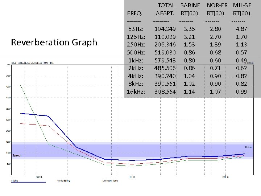Choose Mil-Se value '0.62'
The height and width of the screenshot is (196, 261).
[x=241, y=68]
